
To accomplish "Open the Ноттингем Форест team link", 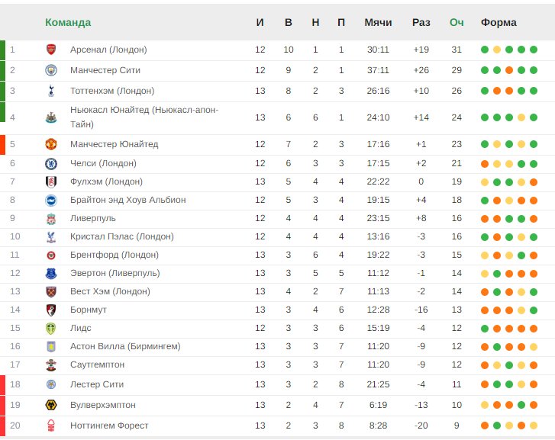I will pyautogui.click(x=109, y=426).
